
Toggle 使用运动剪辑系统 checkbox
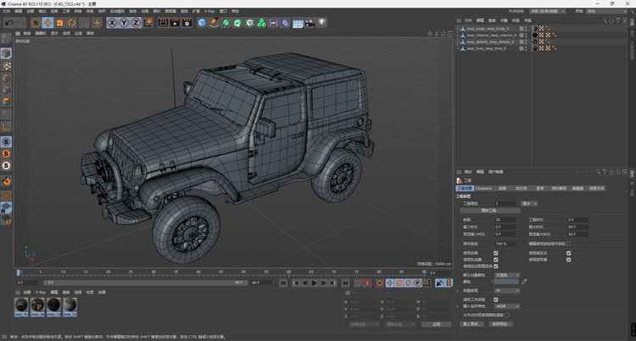pos(496,267)
